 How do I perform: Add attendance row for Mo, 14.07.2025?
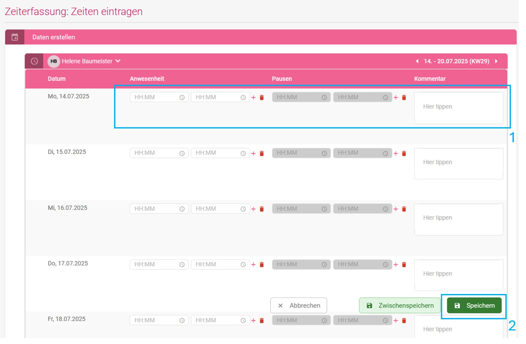[x=253, y=97]
